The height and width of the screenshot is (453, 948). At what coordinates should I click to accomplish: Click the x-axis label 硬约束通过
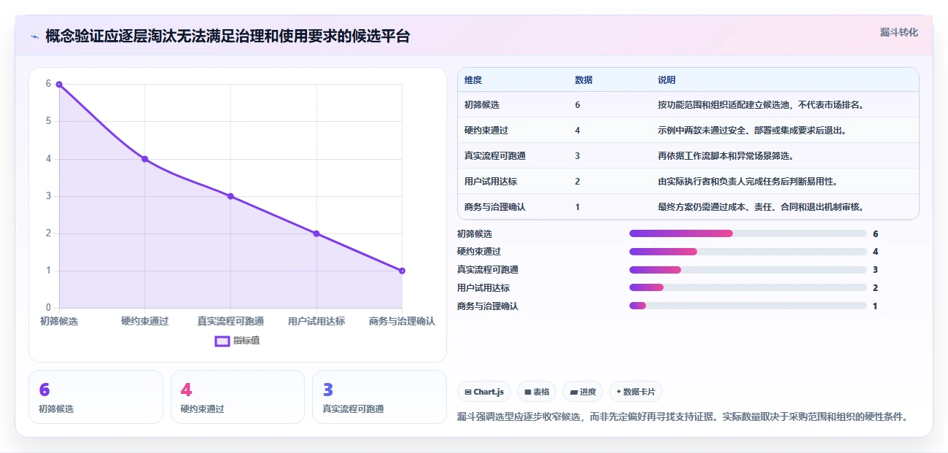coord(144,321)
